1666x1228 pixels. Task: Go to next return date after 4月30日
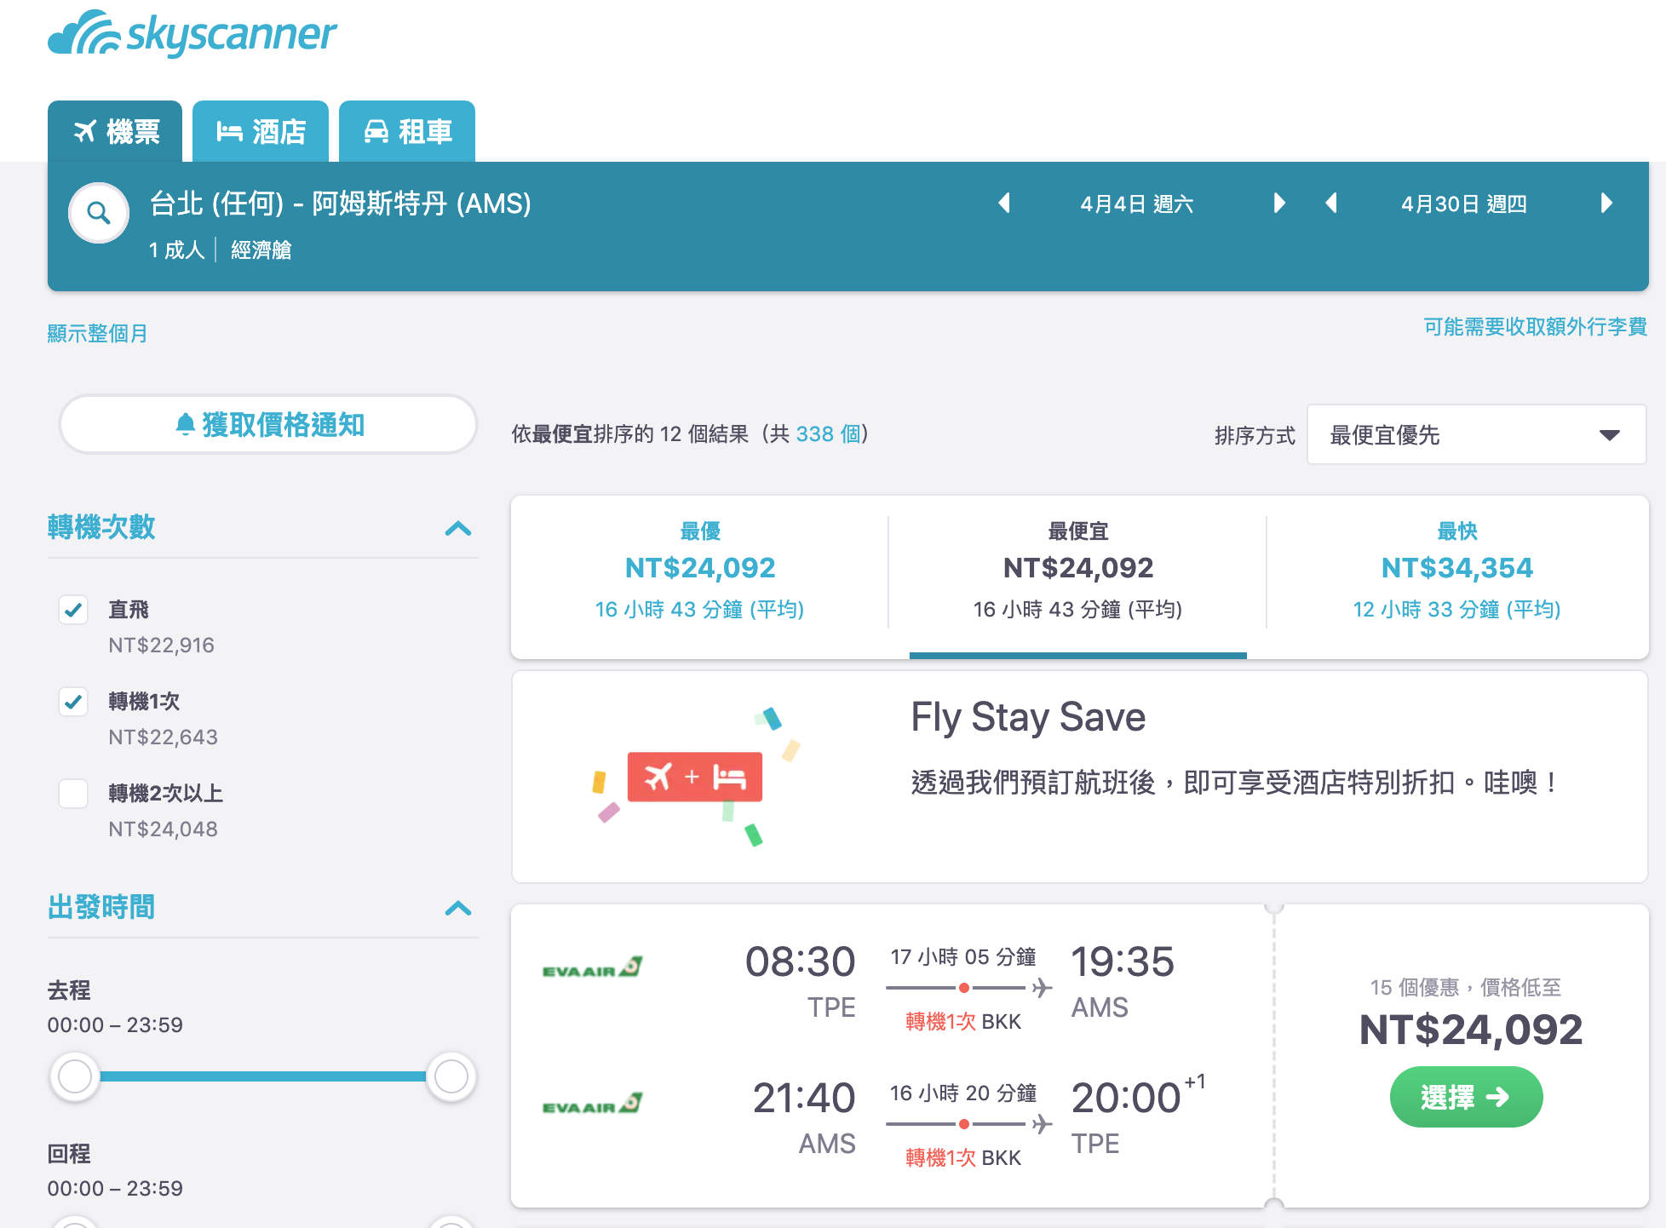[1606, 204]
